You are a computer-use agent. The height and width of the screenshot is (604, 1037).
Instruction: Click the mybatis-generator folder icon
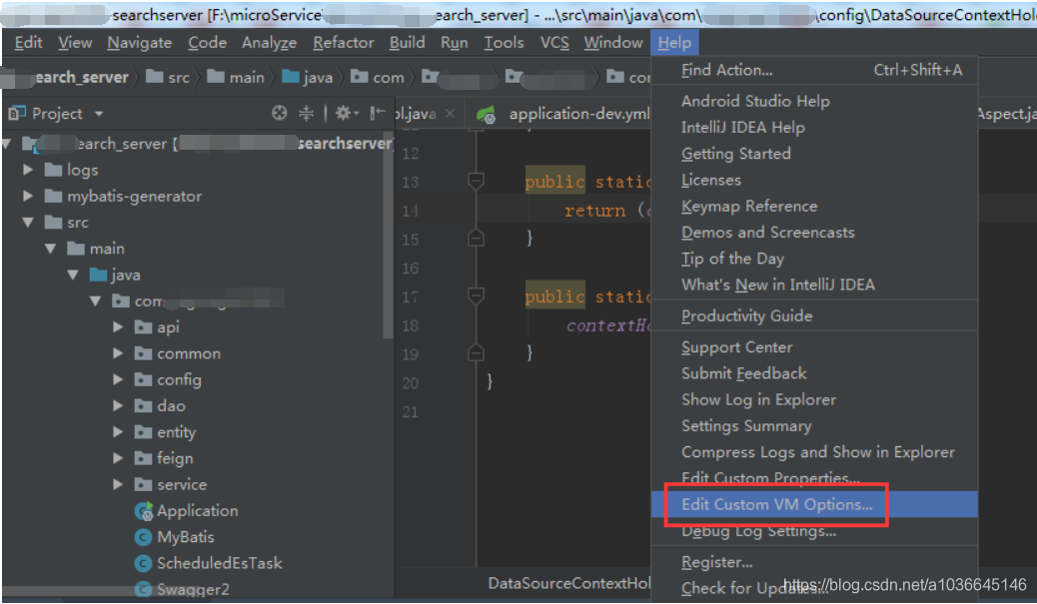[53, 197]
